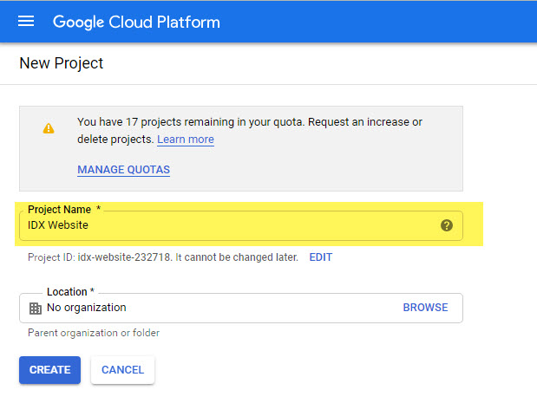The image size is (537, 416).
Task: Cancel project creation
Action: coord(122,370)
